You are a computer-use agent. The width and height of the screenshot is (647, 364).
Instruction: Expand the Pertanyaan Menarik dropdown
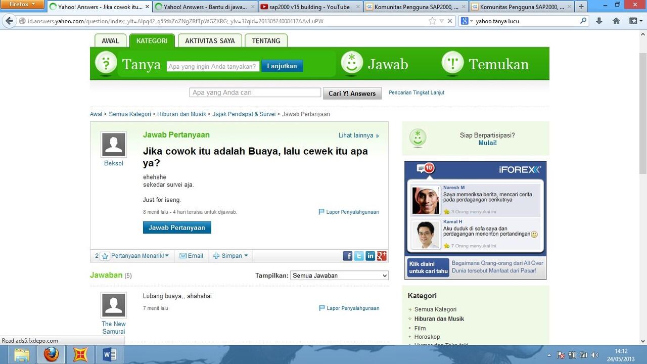coord(167,256)
